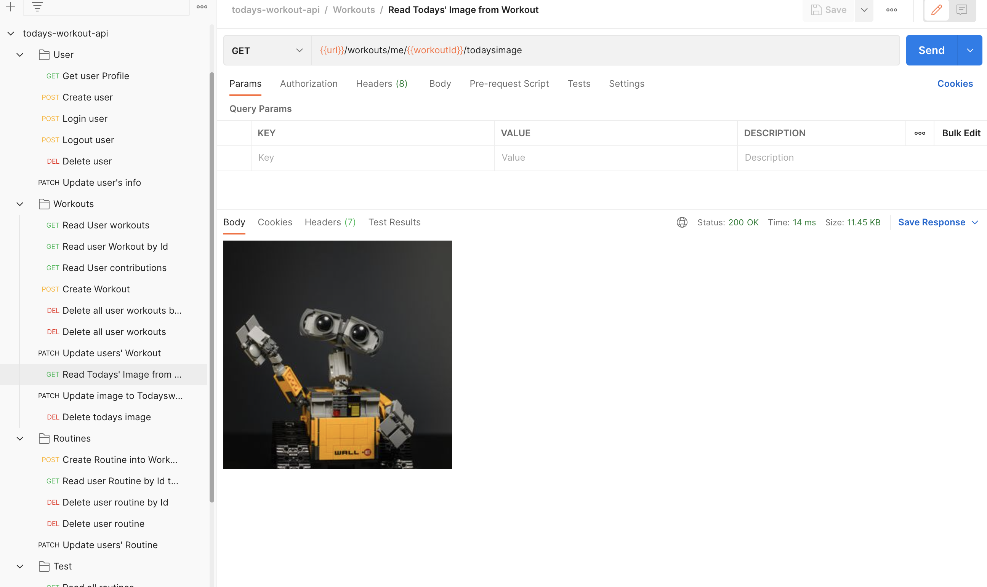The height and width of the screenshot is (587, 987).
Task: Open the Cookies link
Action: pyautogui.click(x=955, y=84)
